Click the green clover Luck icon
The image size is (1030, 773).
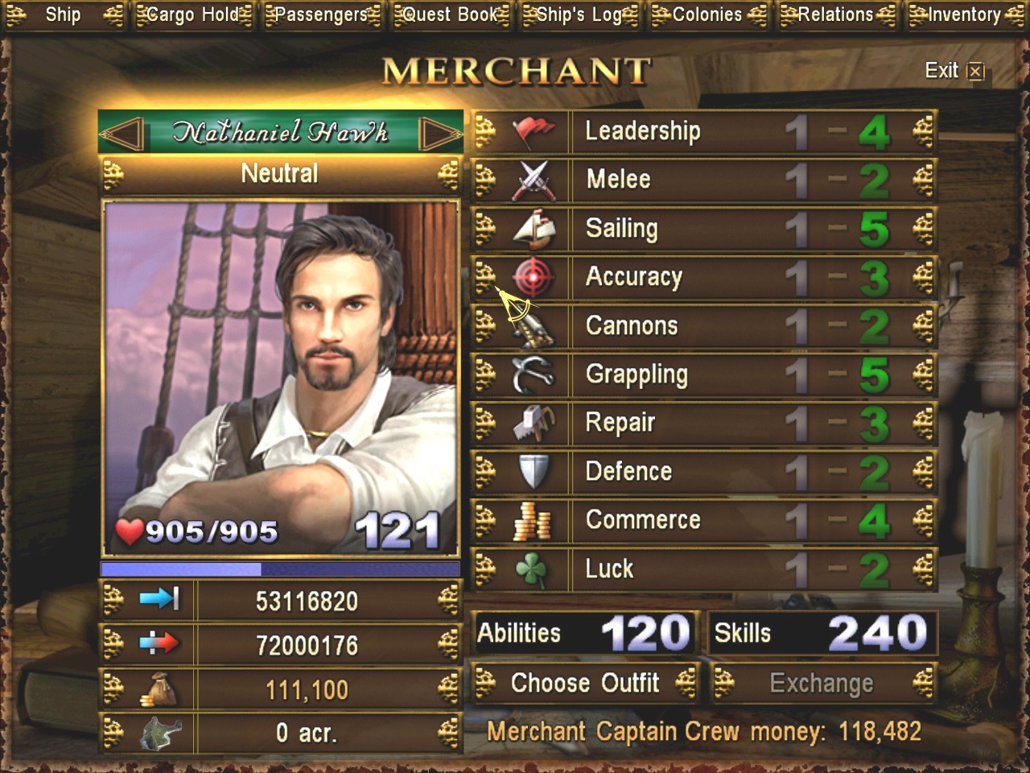(531, 570)
